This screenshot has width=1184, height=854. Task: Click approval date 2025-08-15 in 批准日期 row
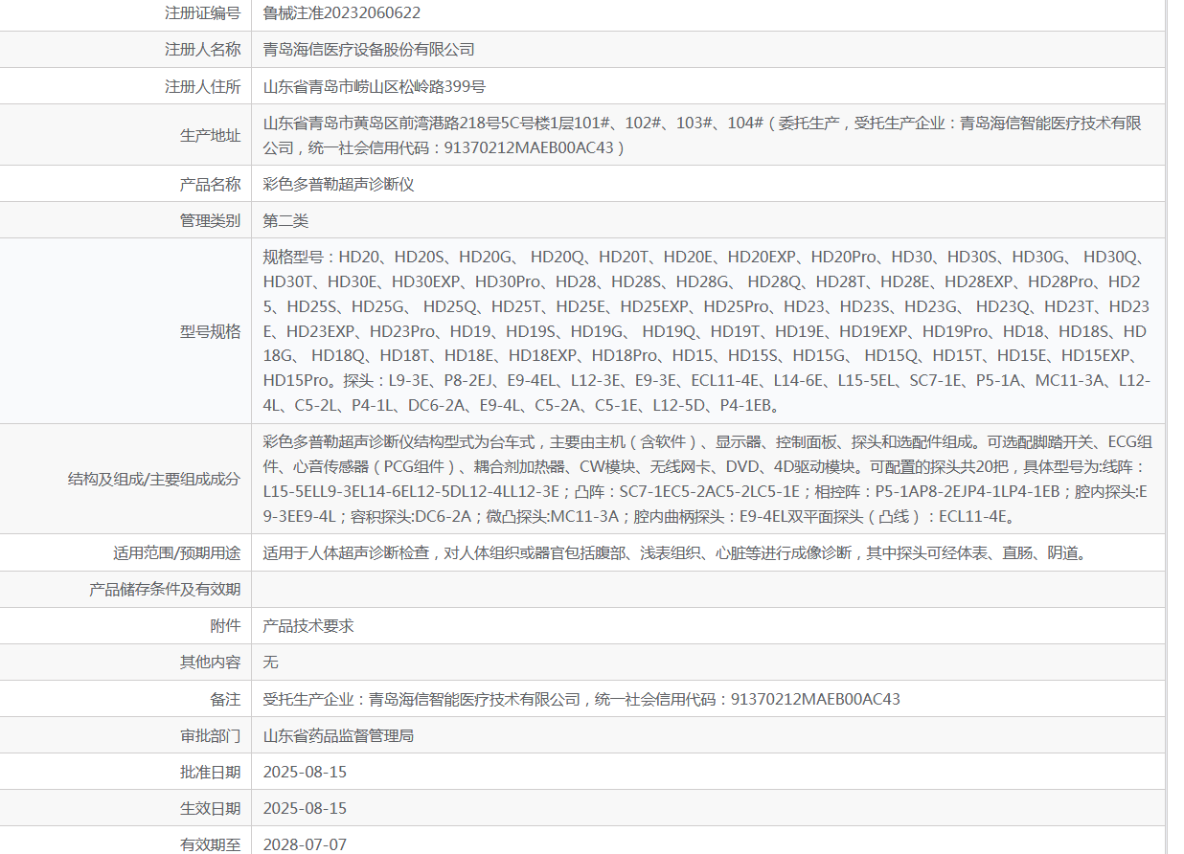[306, 772]
